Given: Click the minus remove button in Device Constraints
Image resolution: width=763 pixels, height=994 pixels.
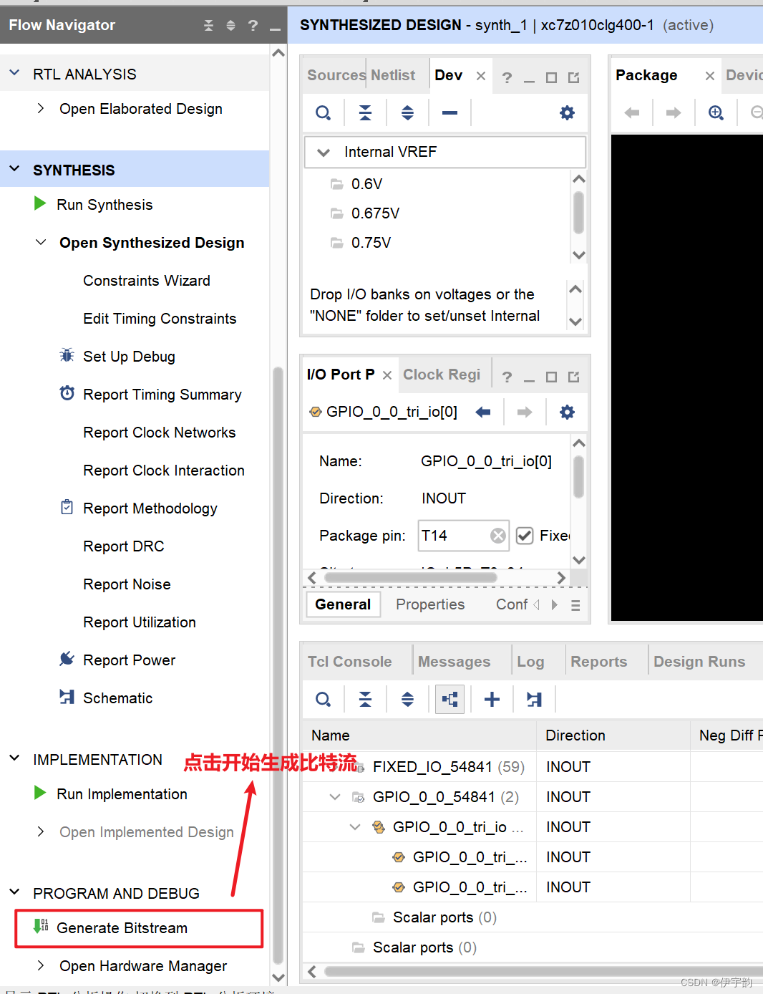Looking at the screenshot, I should [x=449, y=113].
